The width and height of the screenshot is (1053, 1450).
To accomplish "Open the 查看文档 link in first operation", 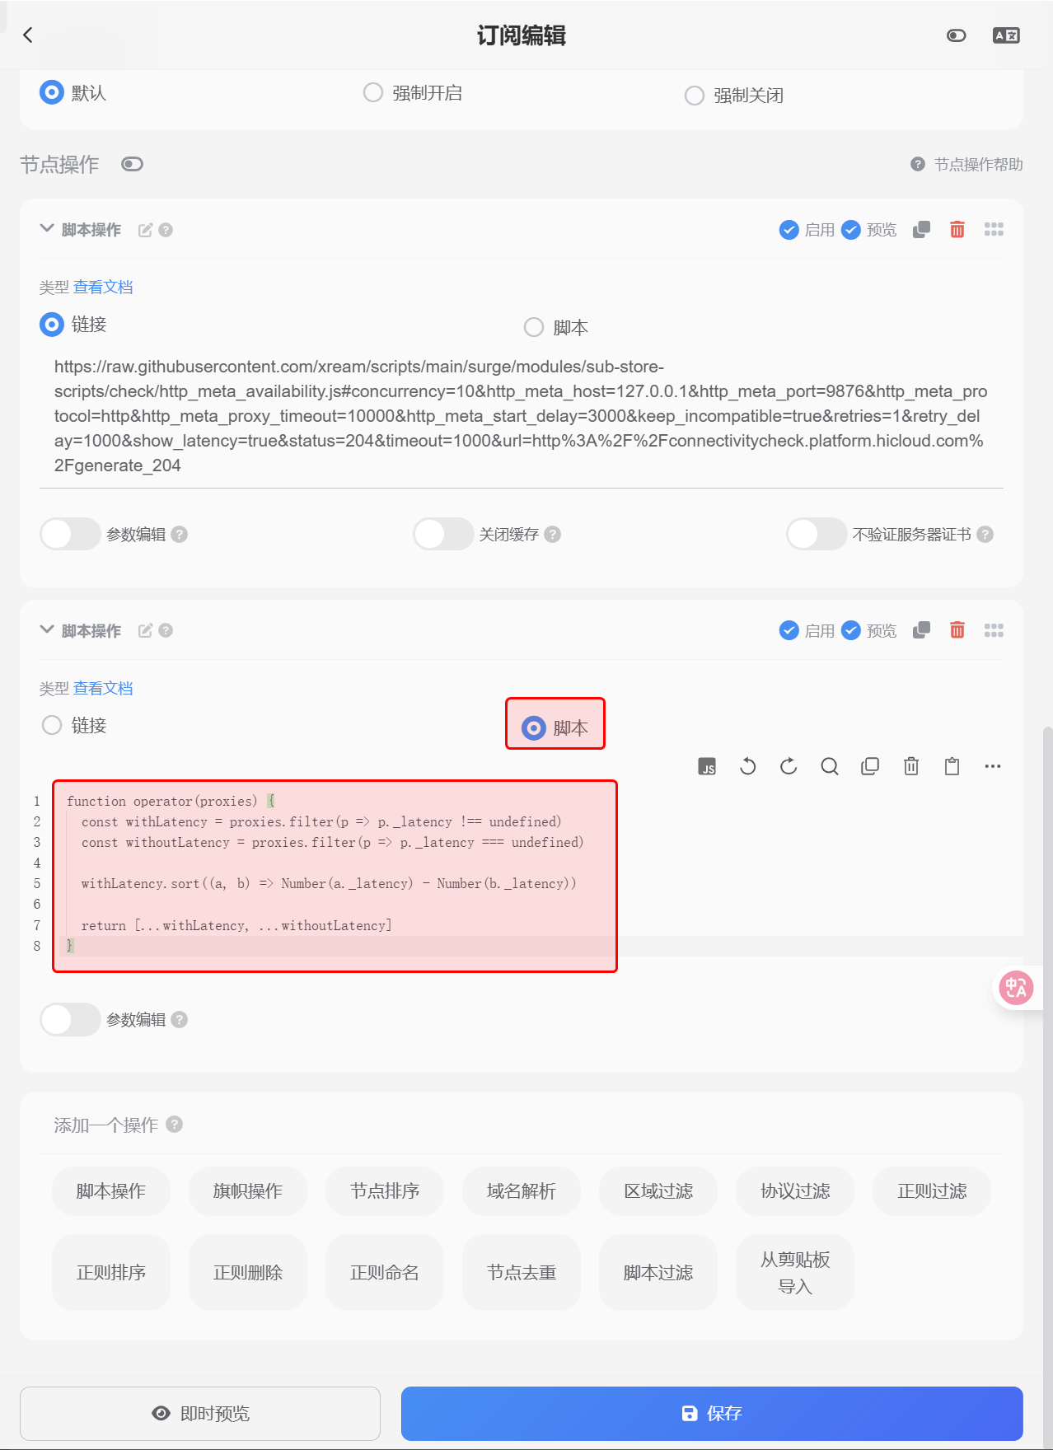I will (103, 287).
